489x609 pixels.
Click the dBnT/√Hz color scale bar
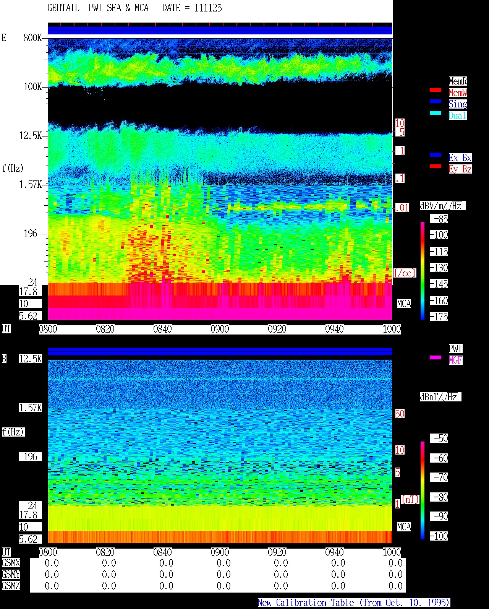(423, 490)
